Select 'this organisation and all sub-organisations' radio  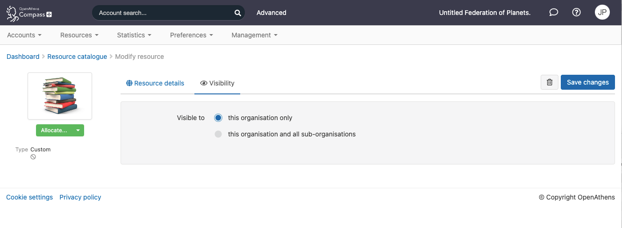(x=218, y=134)
